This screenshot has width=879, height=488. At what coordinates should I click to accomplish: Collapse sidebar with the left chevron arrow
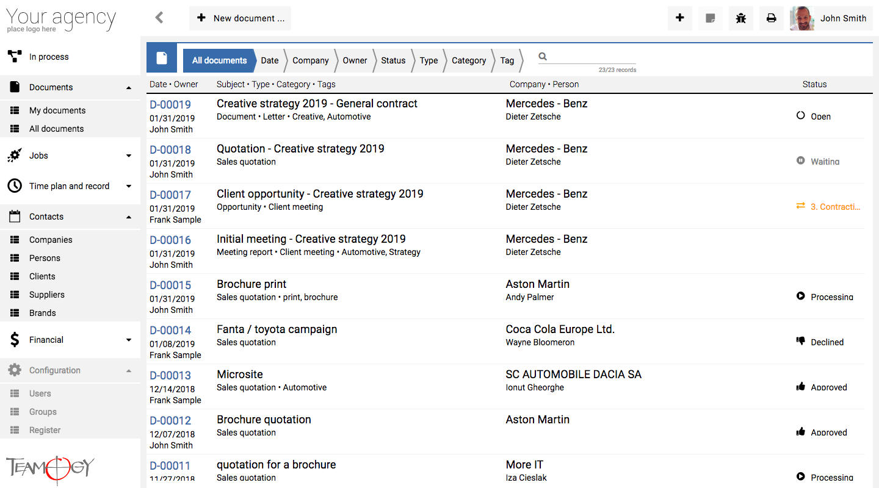[159, 18]
